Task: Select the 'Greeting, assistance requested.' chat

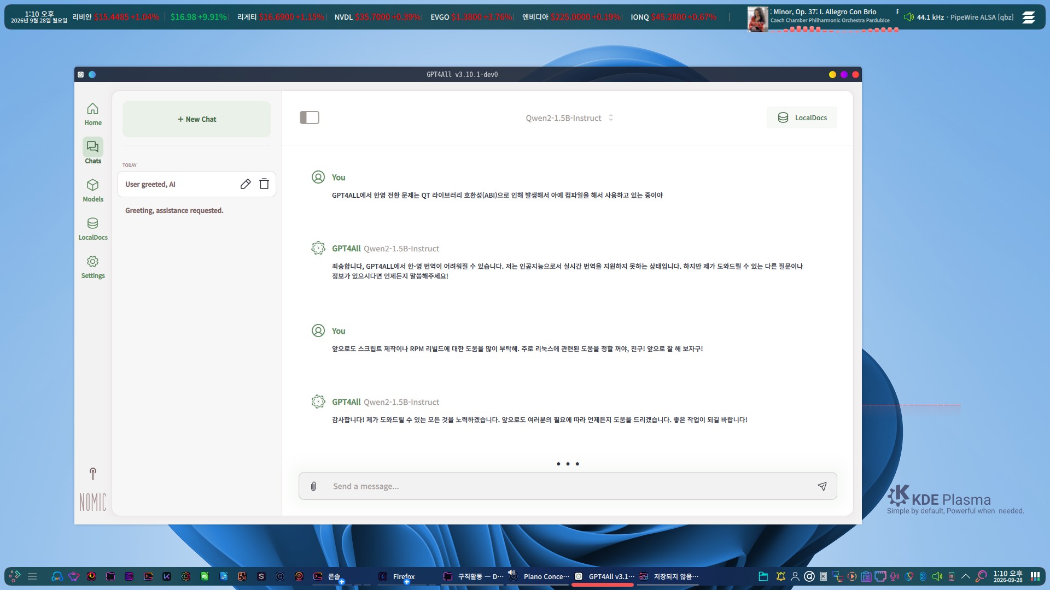Action: (196, 210)
